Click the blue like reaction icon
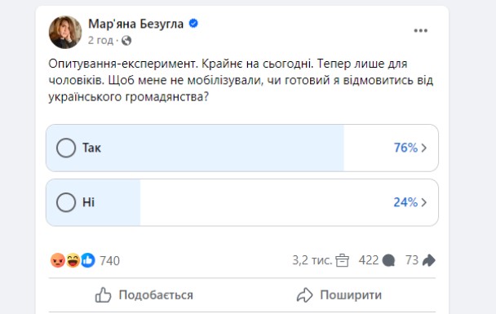This screenshot has width=496, height=314. 88,260
